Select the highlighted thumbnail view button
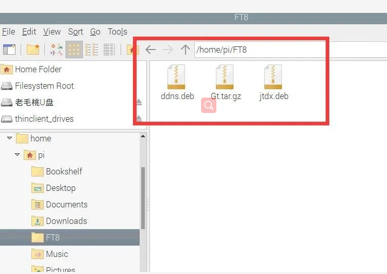 click(74, 50)
